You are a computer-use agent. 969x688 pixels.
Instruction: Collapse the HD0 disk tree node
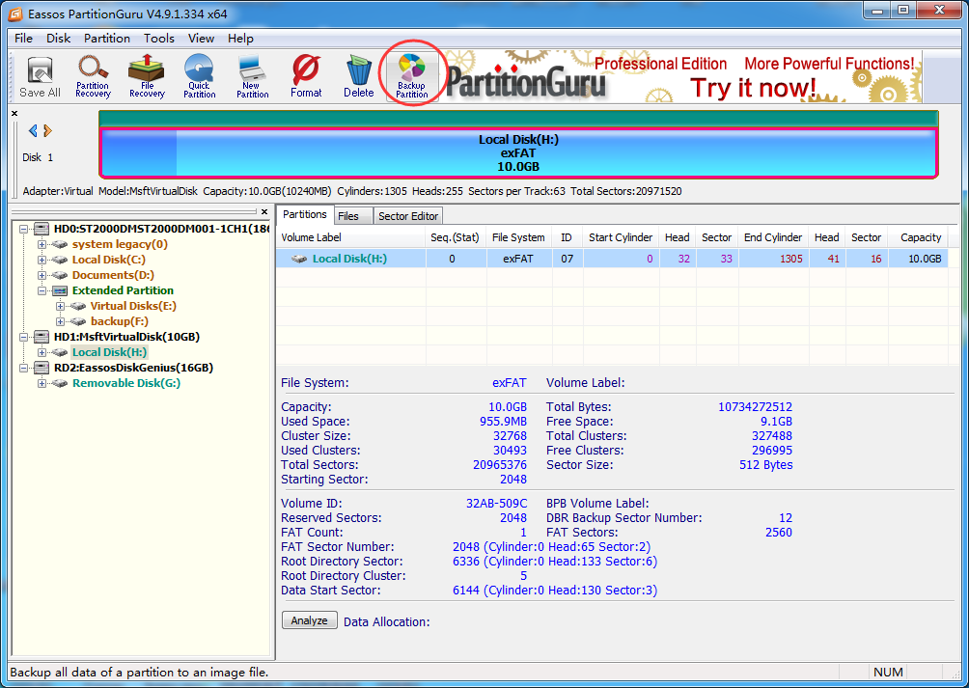[x=23, y=229]
